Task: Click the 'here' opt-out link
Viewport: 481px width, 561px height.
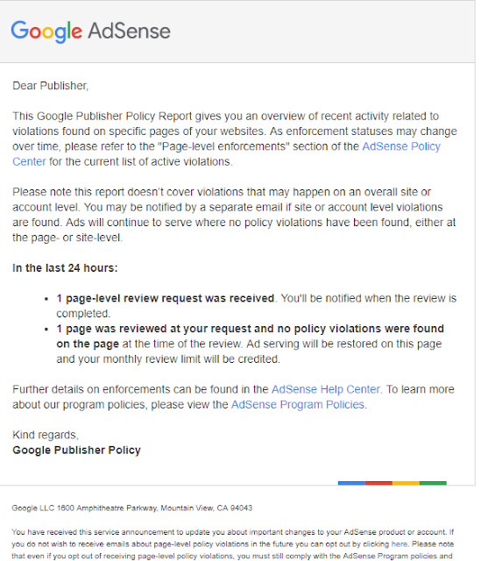Action: [400, 543]
